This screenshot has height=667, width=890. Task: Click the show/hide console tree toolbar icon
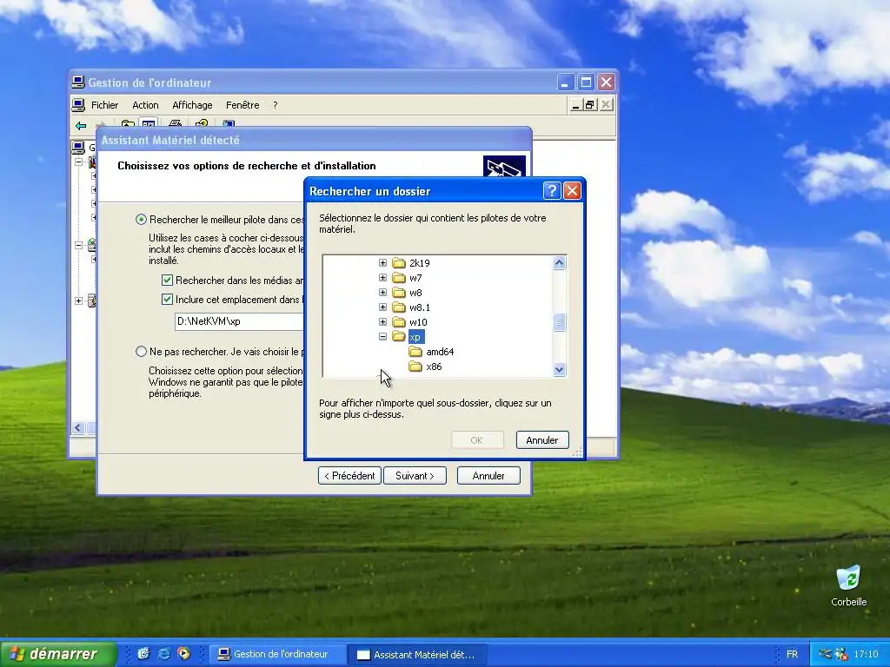pyautogui.click(x=149, y=123)
